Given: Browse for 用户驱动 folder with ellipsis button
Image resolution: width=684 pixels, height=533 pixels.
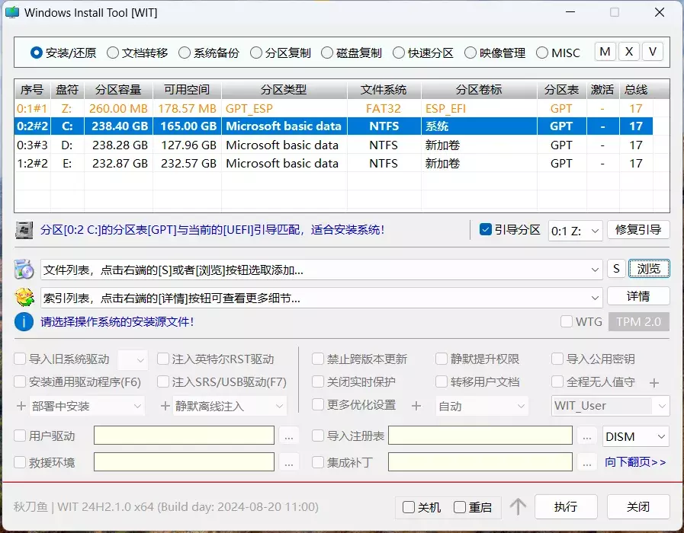Looking at the screenshot, I should tap(289, 436).
